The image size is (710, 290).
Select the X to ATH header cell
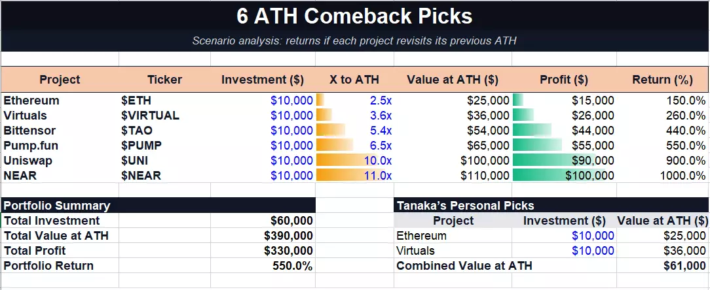click(354, 80)
